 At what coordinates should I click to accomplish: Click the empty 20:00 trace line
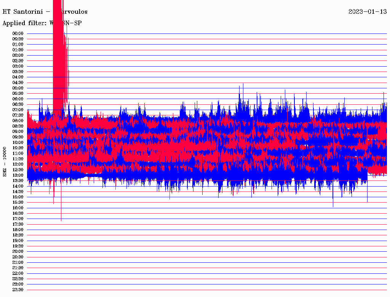[206, 251]
